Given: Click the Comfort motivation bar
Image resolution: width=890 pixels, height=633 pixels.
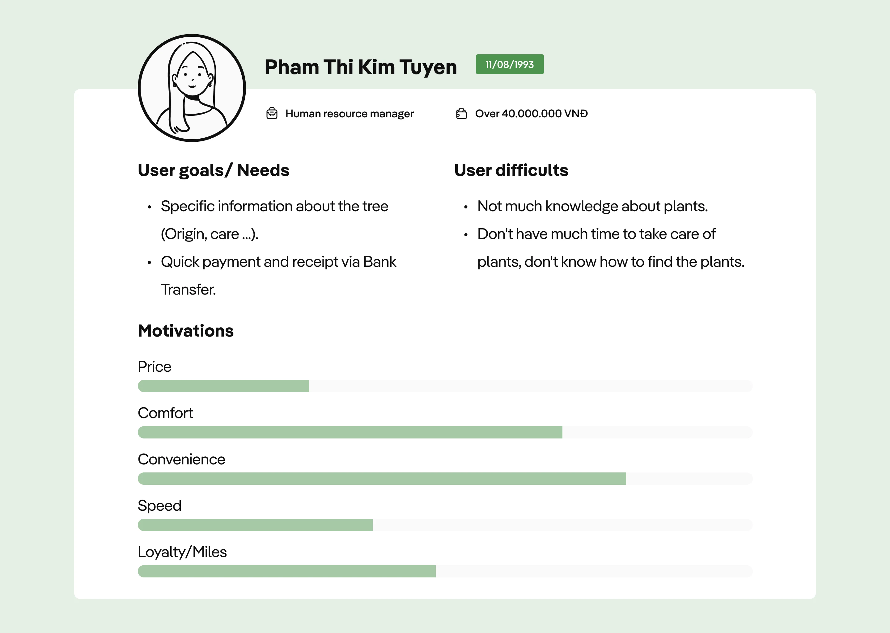Looking at the screenshot, I should (445, 432).
